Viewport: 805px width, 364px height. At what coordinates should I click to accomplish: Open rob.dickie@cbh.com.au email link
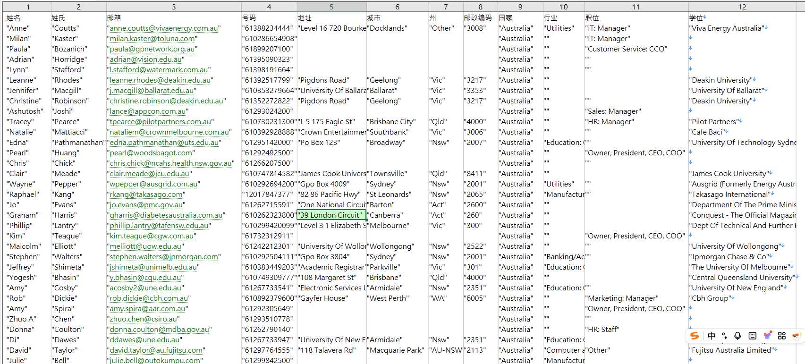coord(149,298)
